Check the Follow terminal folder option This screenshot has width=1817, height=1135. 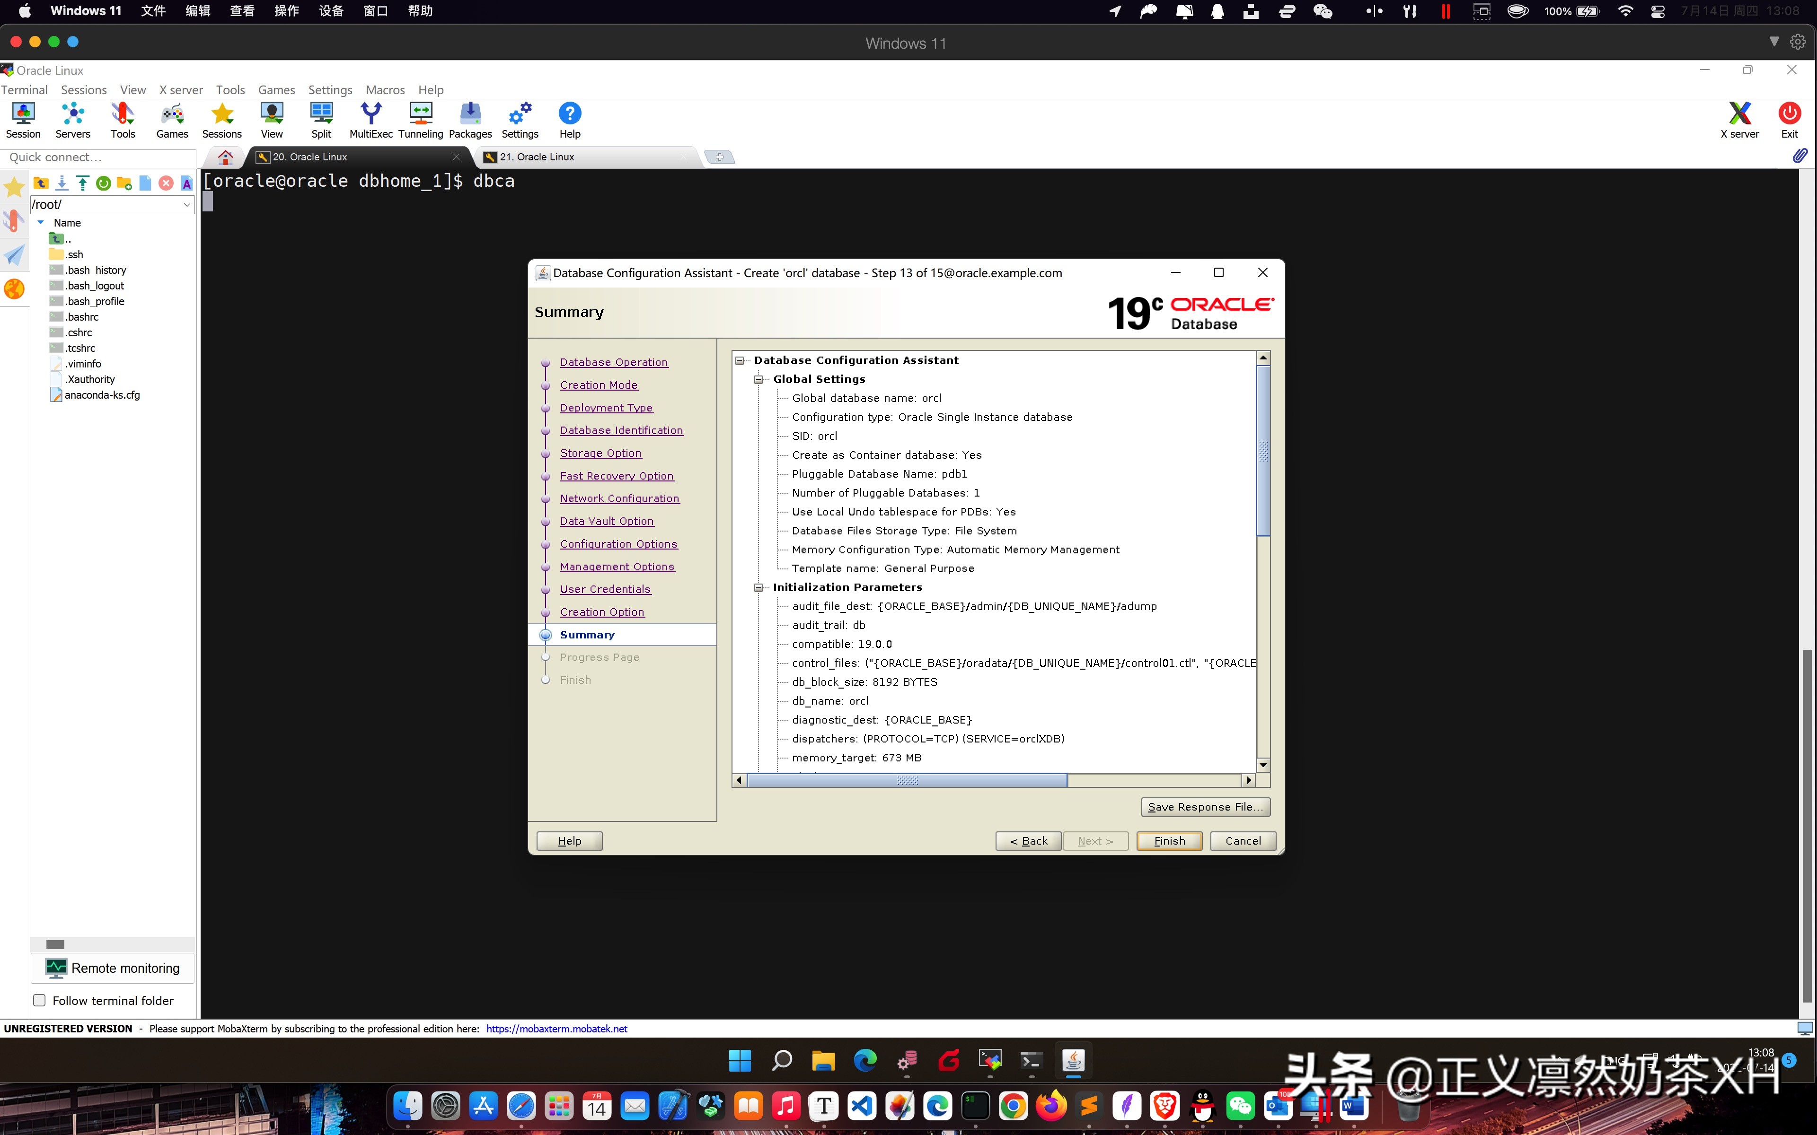pos(39,999)
